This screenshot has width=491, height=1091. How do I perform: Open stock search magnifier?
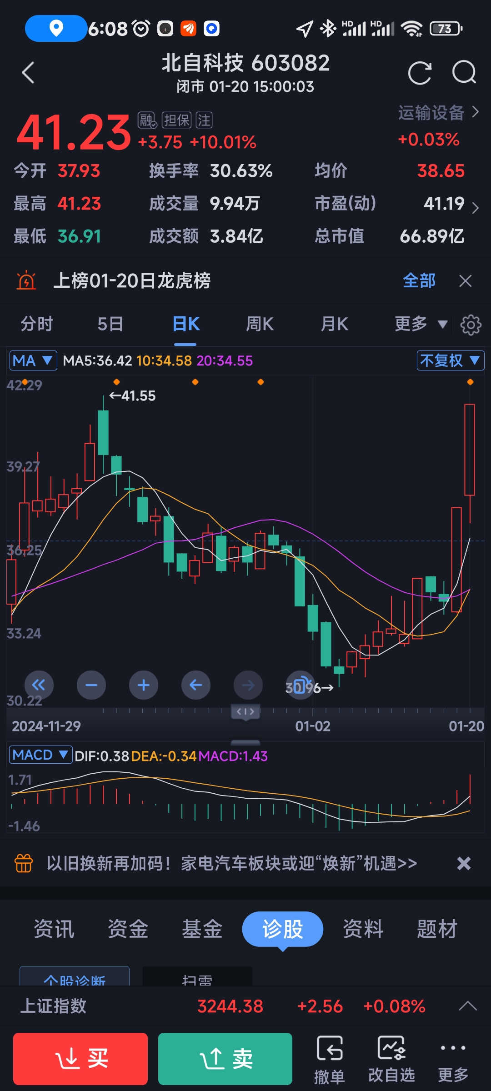point(464,73)
